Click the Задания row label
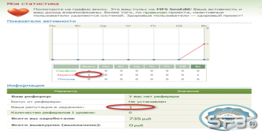 tap(66, 75)
